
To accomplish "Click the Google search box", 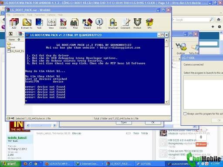I will click(191, 20).
